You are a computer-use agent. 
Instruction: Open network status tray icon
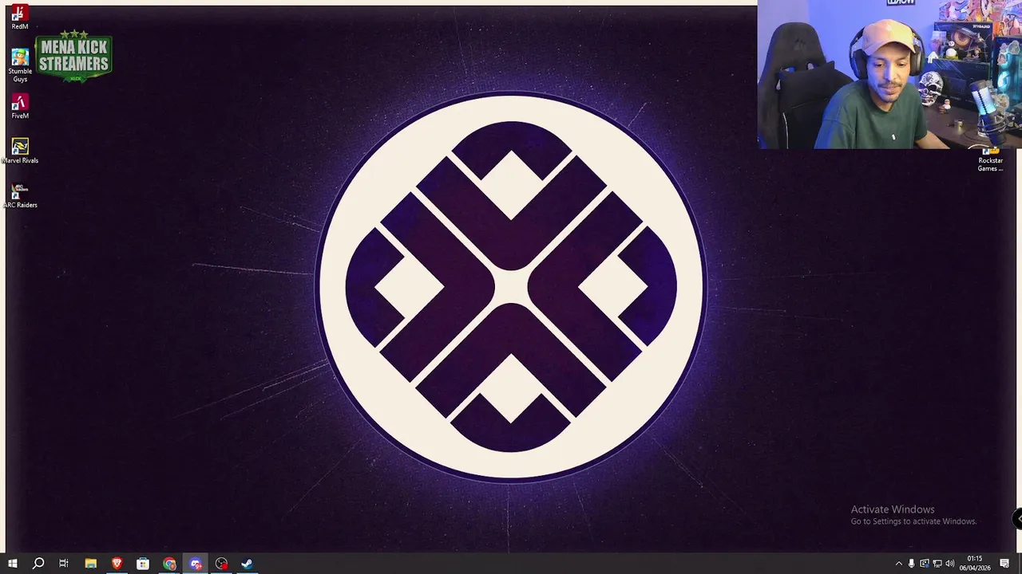pos(937,564)
